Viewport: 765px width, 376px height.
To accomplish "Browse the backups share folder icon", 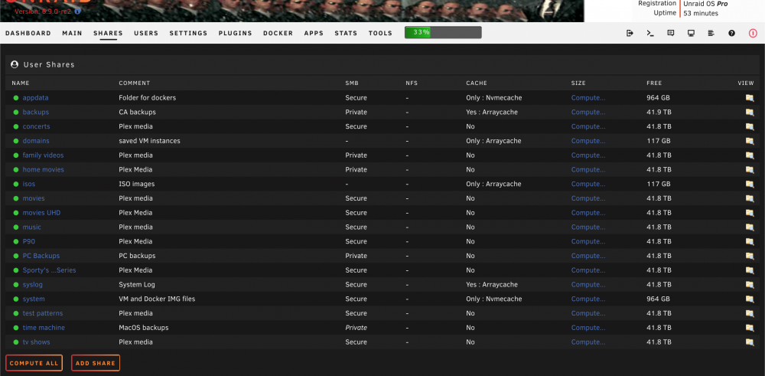I will pyautogui.click(x=750, y=113).
